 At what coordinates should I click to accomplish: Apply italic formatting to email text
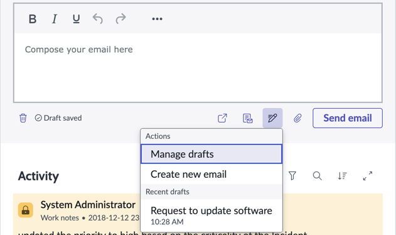click(55, 19)
